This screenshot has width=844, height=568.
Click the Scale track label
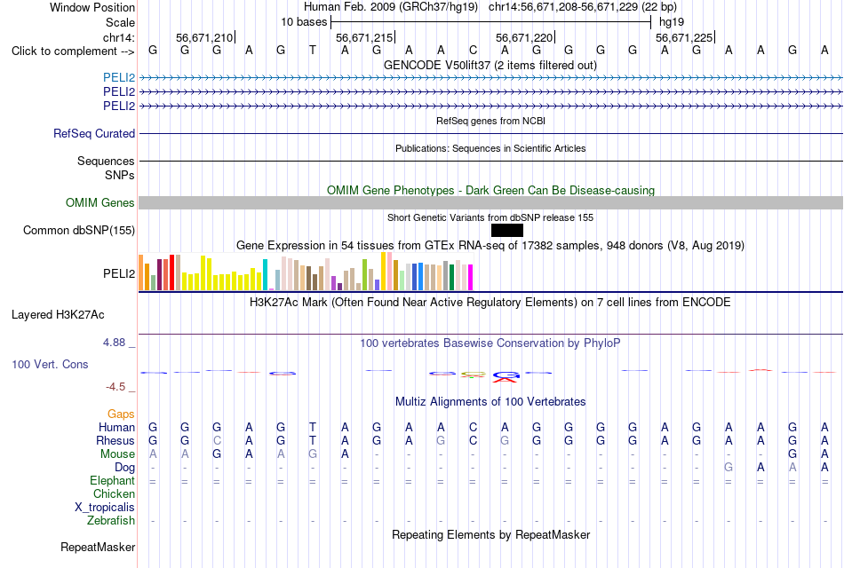tap(120, 22)
